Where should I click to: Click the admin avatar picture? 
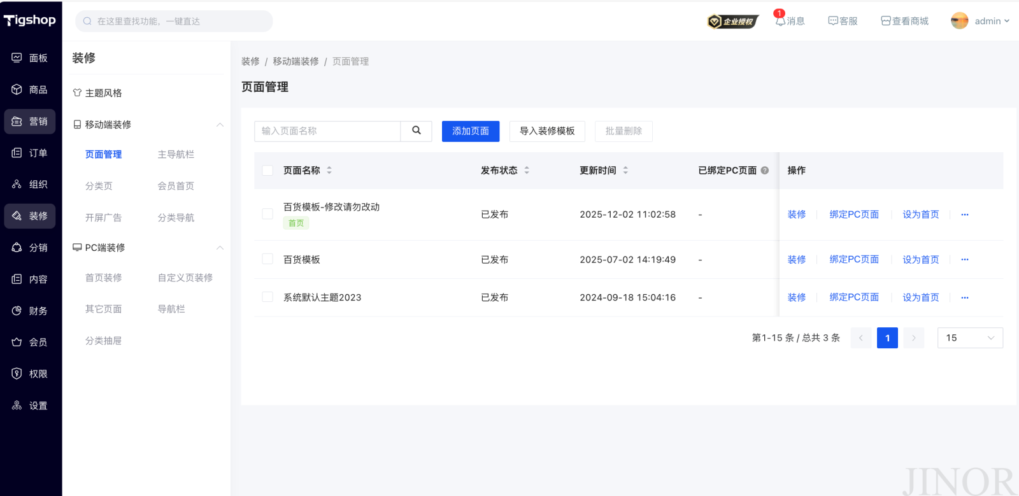pos(960,21)
